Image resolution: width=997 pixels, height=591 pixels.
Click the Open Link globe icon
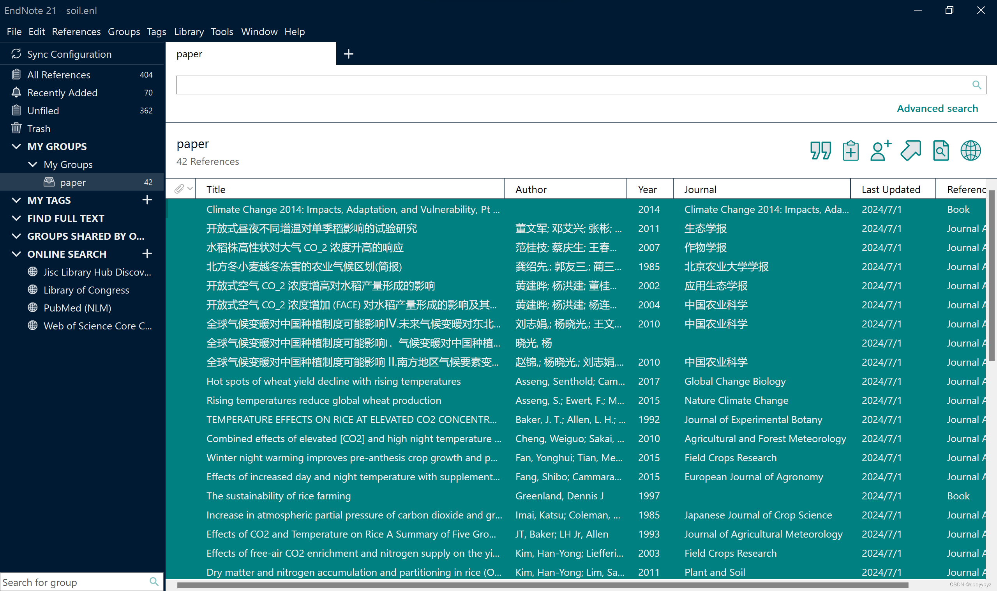point(971,150)
